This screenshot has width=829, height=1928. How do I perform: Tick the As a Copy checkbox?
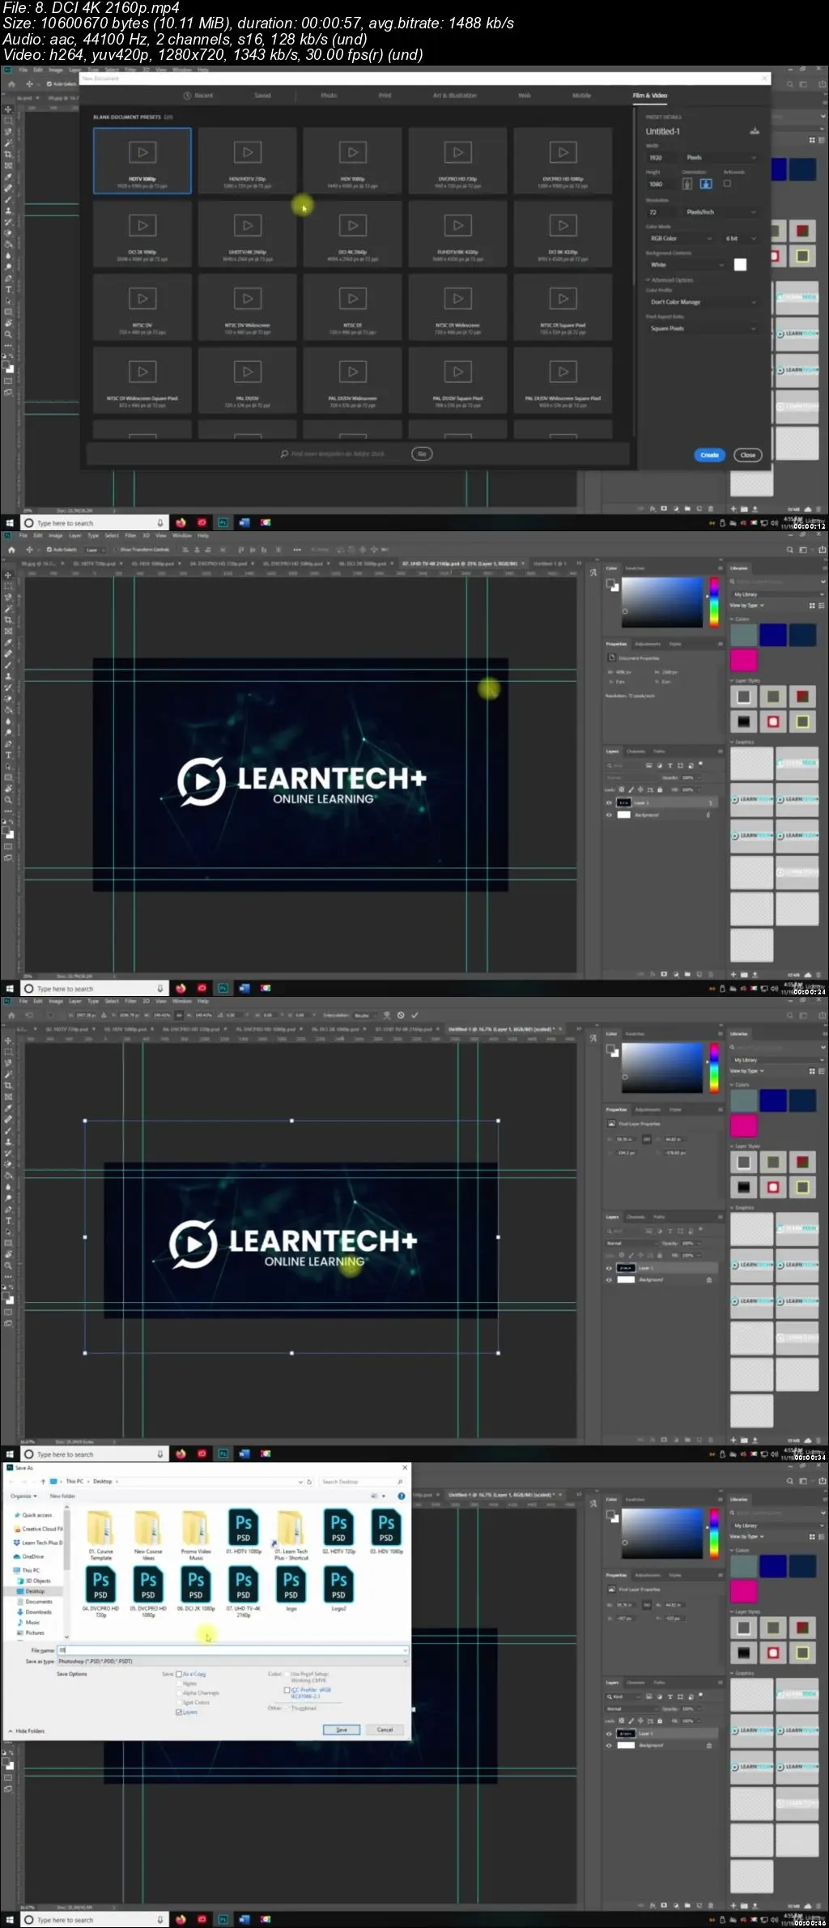[x=179, y=1674]
